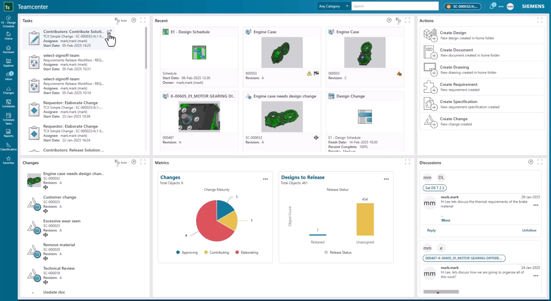Toggle the Contributing legend item
The height and width of the screenshot is (301, 551).
coord(217,252)
